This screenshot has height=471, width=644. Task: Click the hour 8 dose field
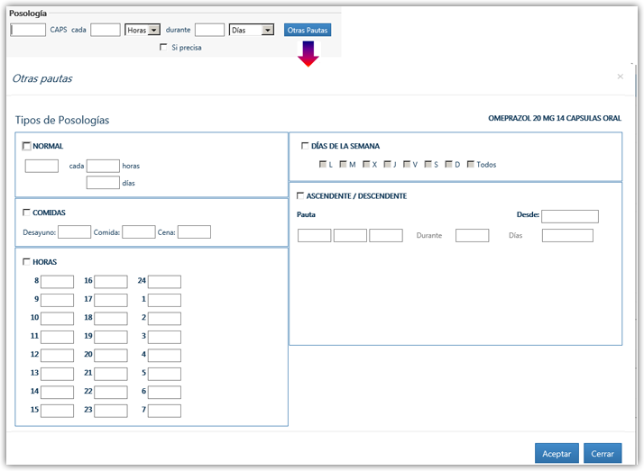point(57,282)
